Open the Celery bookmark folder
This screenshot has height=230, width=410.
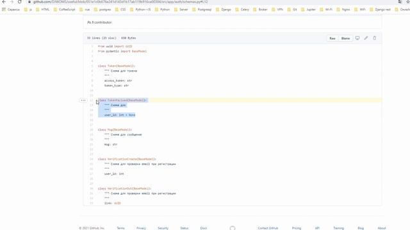click(x=242, y=10)
